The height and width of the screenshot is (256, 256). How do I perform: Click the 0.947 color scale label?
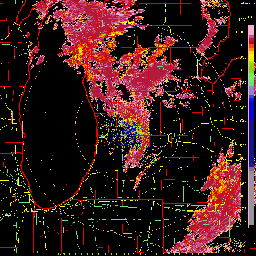[241, 45]
